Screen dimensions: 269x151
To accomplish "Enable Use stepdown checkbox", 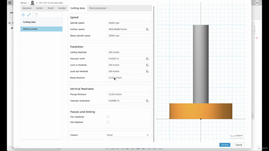I will coord(108,117).
